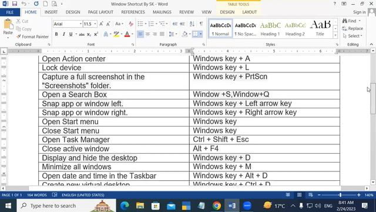Click the zoom slider handle

(340, 195)
